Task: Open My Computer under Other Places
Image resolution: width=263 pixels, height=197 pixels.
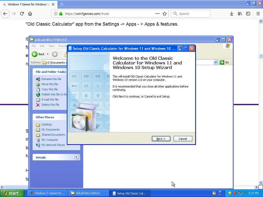Action: pyautogui.click(x=50, y=140)
